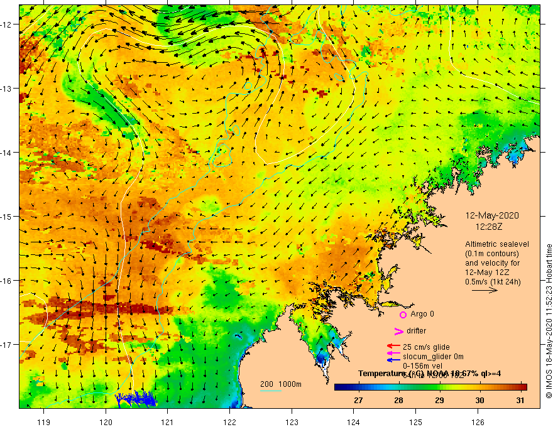The image size is (553, 427).
Task: Click the '0.5m/s (1kt 24h)' scale text
Action: tap(493, 281)
